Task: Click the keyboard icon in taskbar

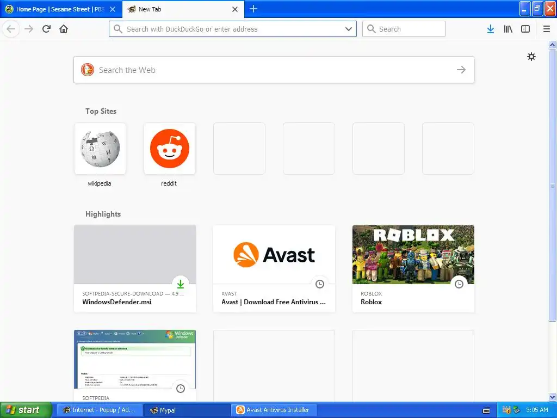Action: click(x=486, y=410)
